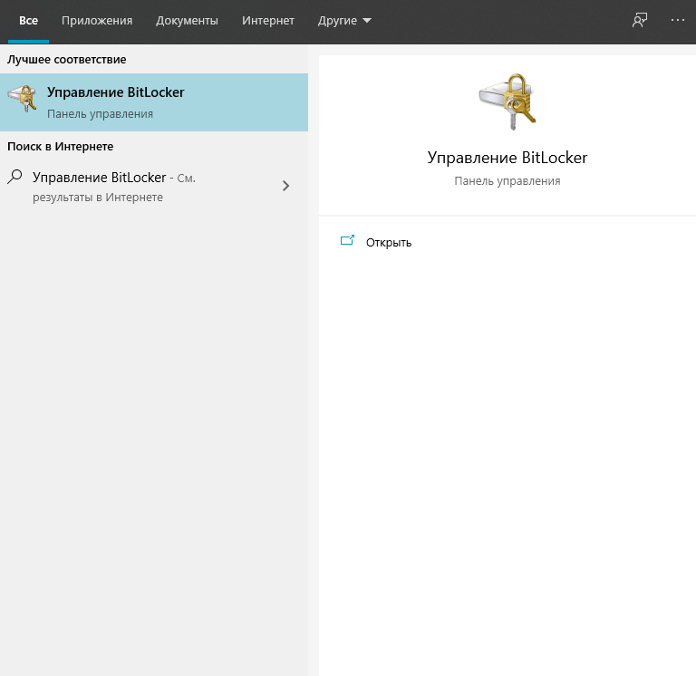This screenshot has height=676, width=696.
Task: Click the open-window icon next to Открыть
Action: click(346, 241)
